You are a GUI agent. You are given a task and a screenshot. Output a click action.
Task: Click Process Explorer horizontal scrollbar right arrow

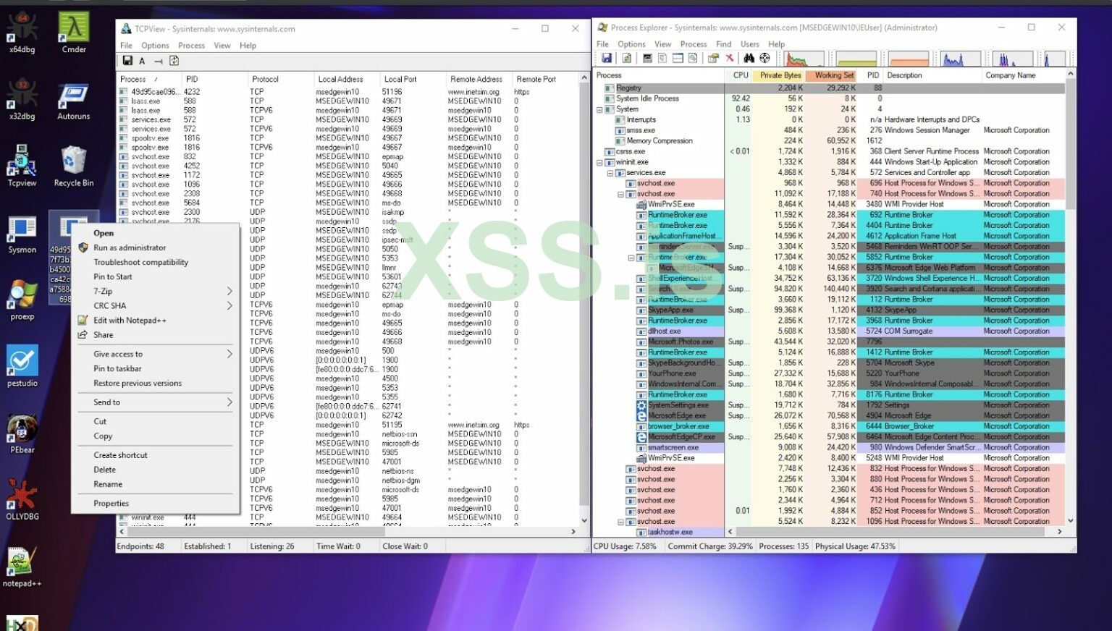tap(1060, 532)
